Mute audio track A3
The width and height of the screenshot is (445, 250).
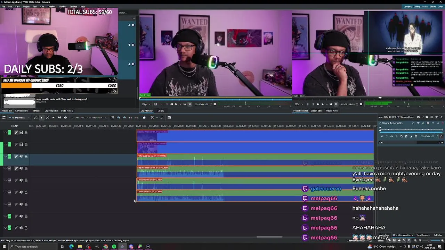[21, 180]
